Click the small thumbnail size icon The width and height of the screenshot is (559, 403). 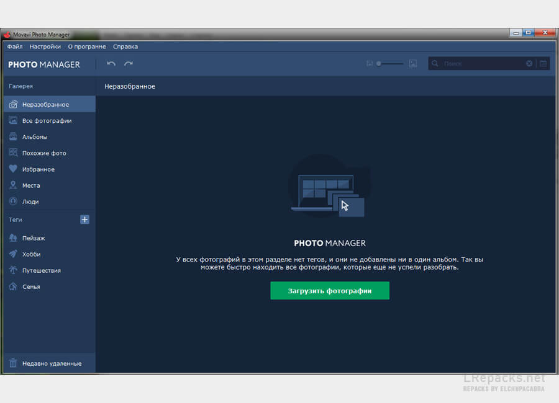370,64
